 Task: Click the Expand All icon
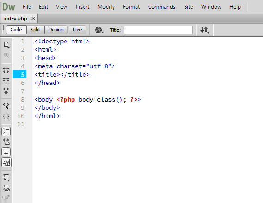tap(6, 91)
